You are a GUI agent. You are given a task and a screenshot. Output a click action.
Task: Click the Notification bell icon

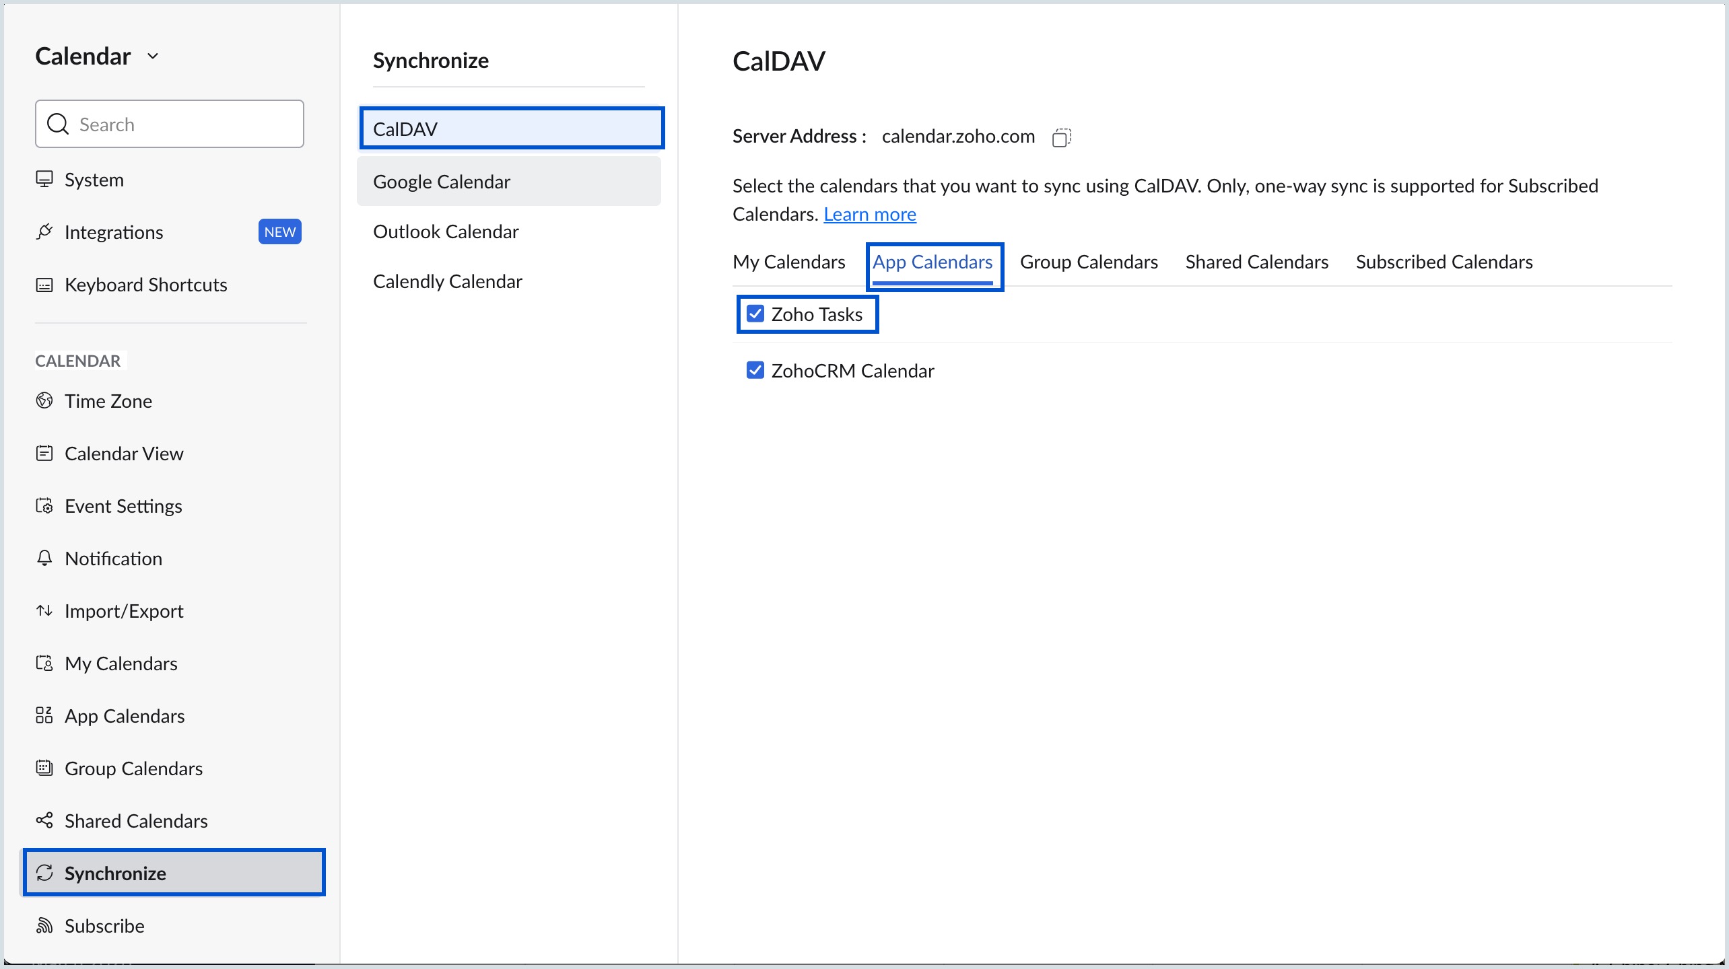[x=44, y=558]
